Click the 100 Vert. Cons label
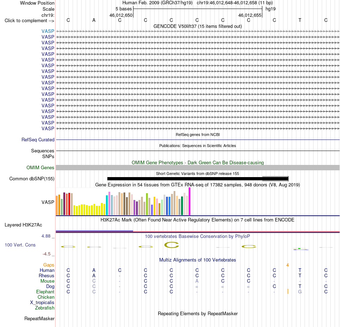Image resolution: width=340 pixels, height=327 pixels. pyautogui.click(x=20, y=245)
